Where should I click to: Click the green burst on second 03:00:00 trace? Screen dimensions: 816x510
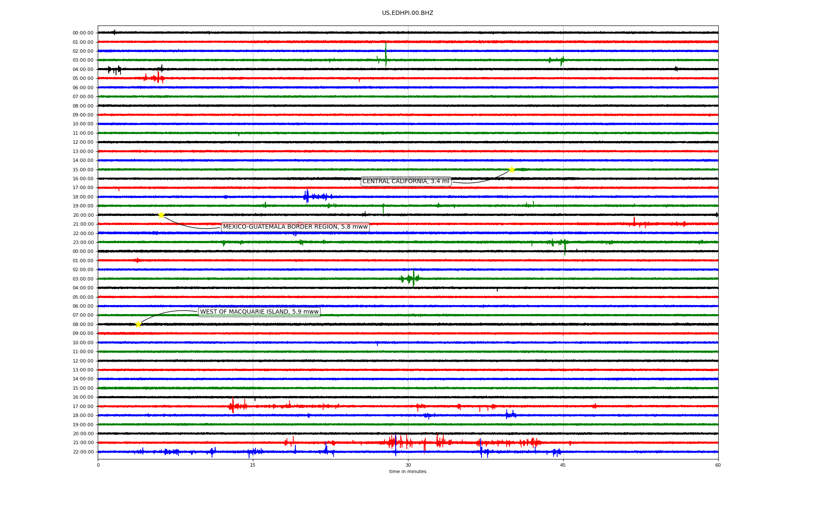click(412, 278)
